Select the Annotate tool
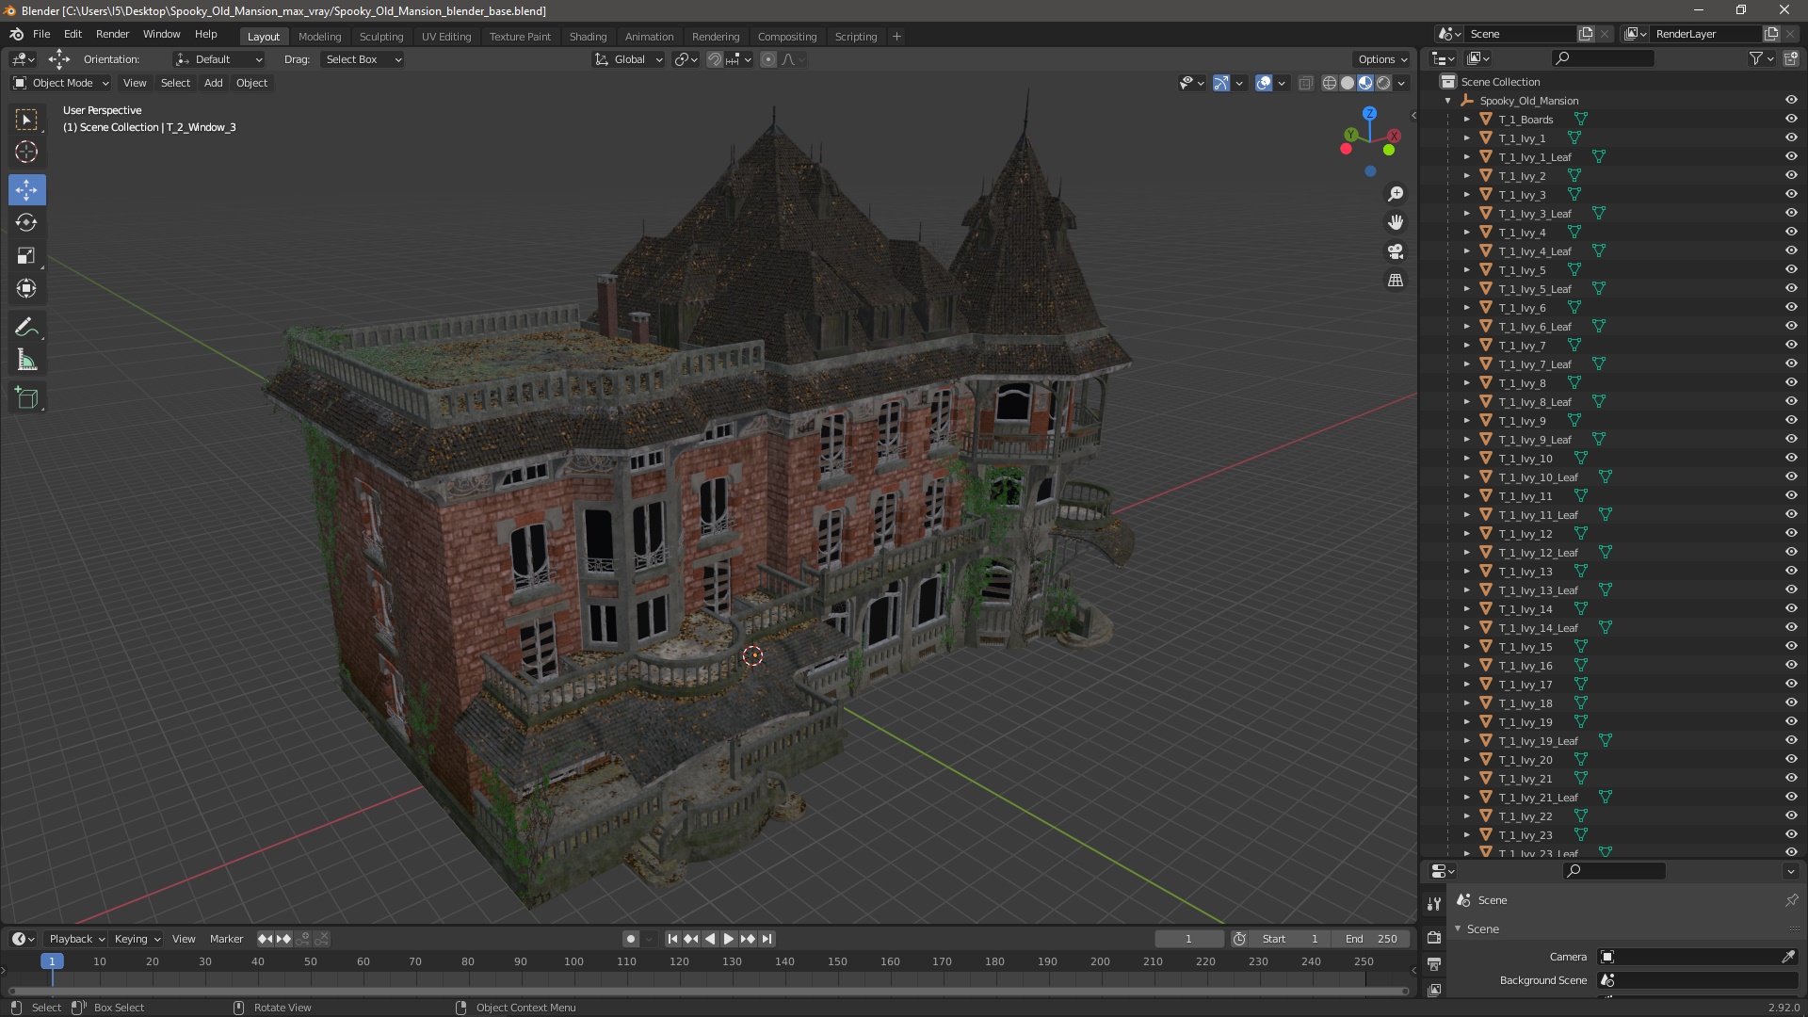Viewport: 1808px width, 1017px height. 26,328
